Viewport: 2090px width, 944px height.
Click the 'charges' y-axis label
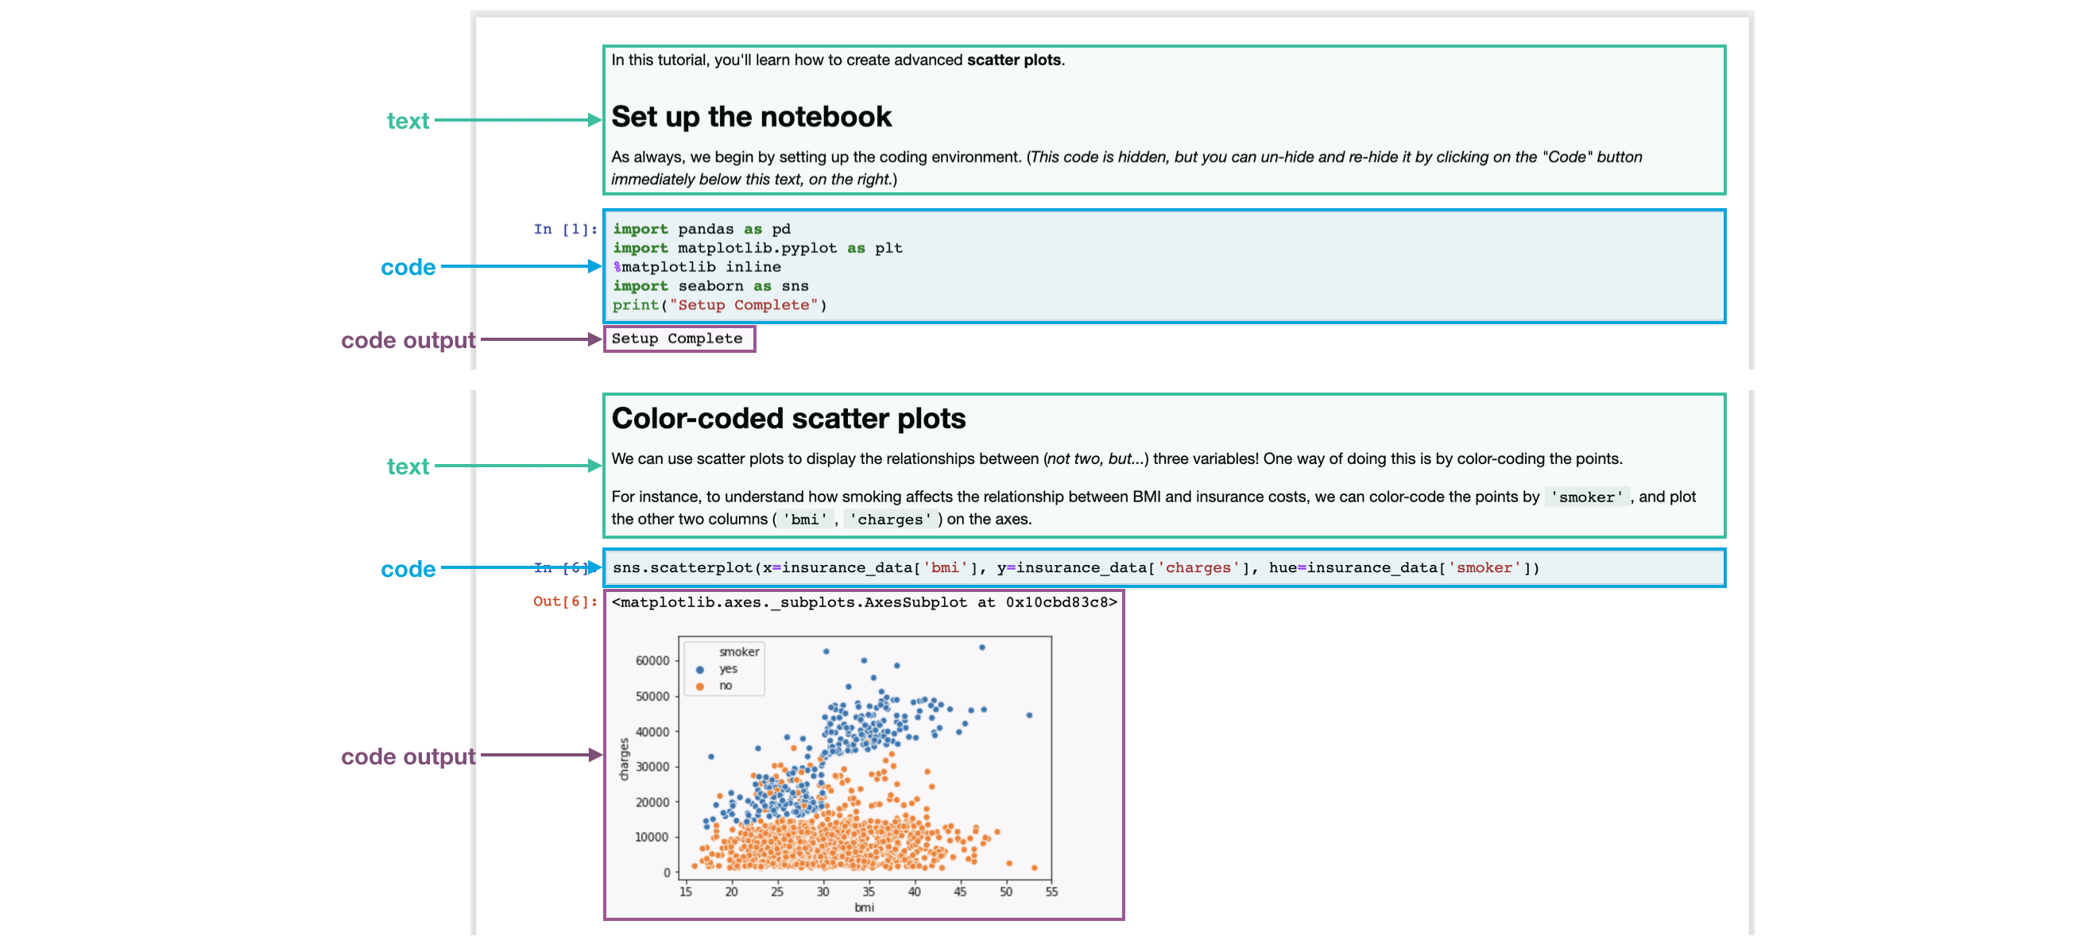(x=624, y=759)
